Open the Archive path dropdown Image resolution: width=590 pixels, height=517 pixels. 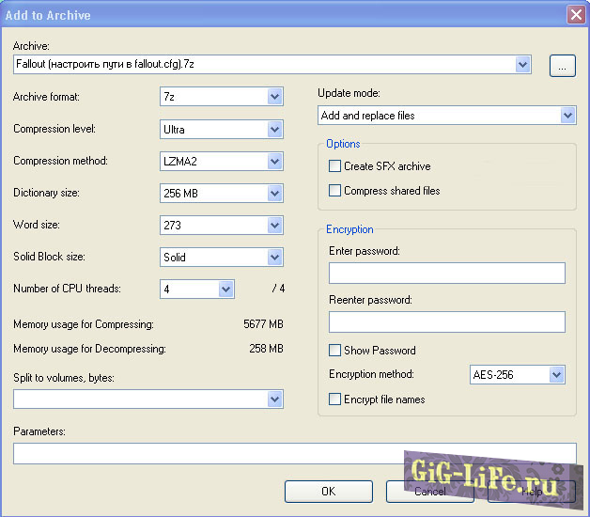coord(523,65)
